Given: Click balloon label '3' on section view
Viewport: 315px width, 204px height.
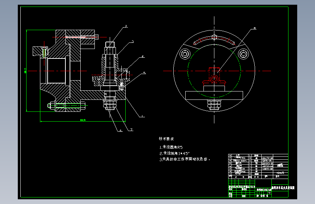Looking at the screenshot, I should pyautogui.click(x=133, y=42).
